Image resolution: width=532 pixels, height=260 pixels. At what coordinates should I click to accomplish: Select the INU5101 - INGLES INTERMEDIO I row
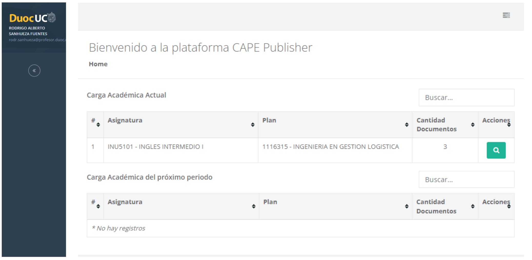tap(300, 150)
